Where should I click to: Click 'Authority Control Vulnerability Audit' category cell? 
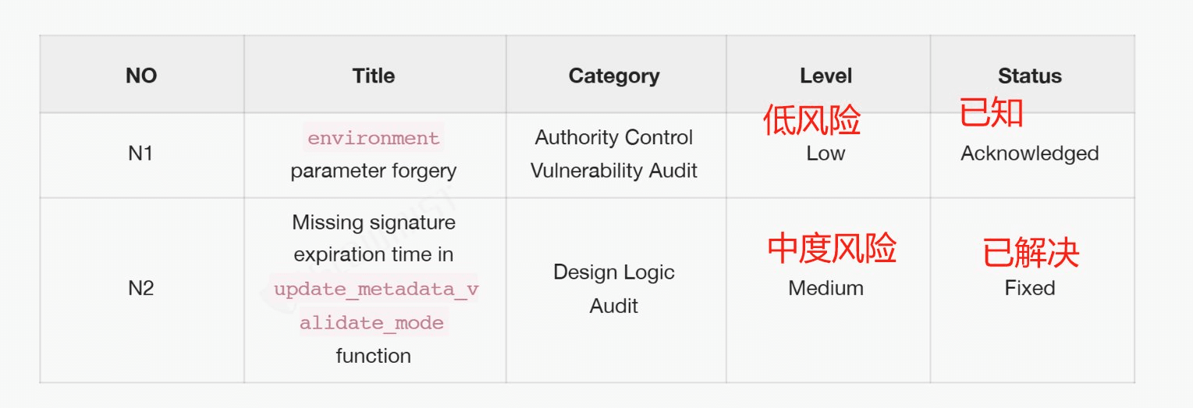coord(614,154)
